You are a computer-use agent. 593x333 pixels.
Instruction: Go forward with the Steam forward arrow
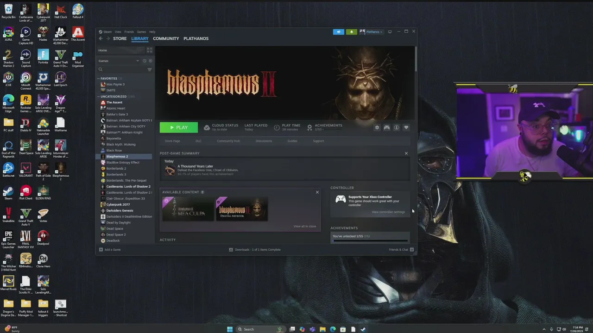(x=108, y=38)
